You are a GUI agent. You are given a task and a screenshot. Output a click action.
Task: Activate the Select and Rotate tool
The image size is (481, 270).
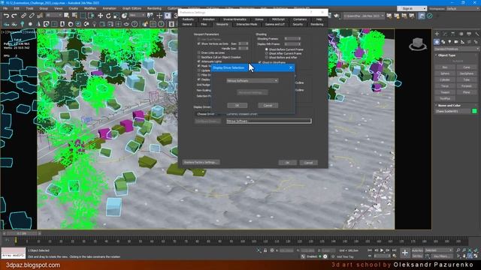click(108, 16)
